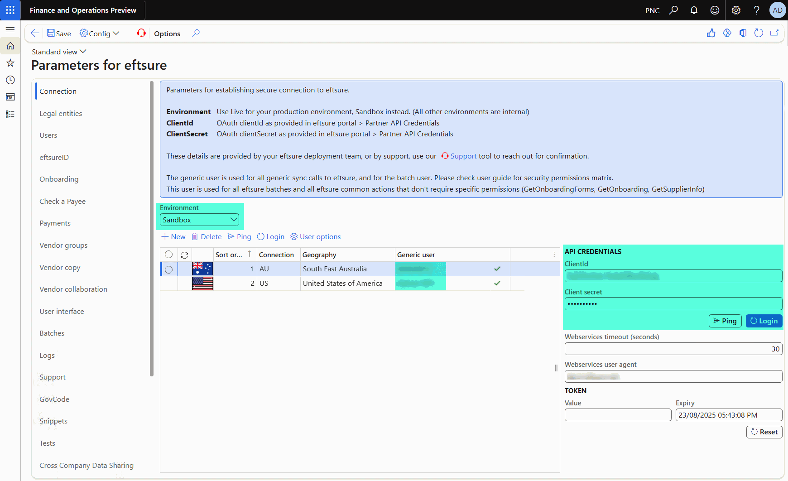Open the AD user account avatar

click(x=778, y=10)
